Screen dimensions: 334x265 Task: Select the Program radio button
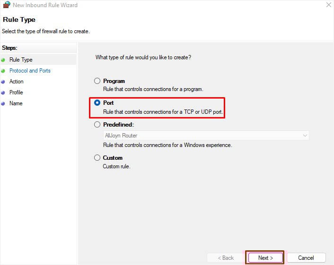pyautogui.click(x=97, y=81)
